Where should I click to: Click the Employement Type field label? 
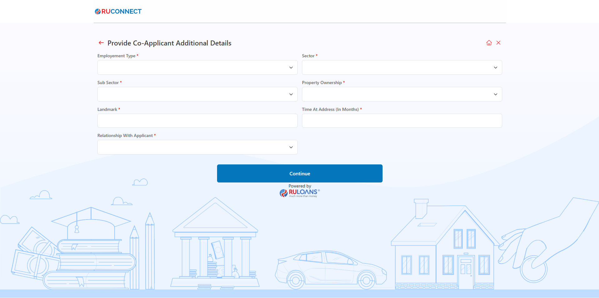(x=116, y=56)
